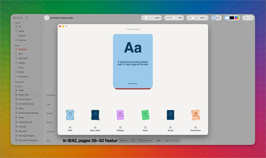Sort the card into the Decorative pile
The height and width of the screenshot is (158, 266).
point(195,115)
